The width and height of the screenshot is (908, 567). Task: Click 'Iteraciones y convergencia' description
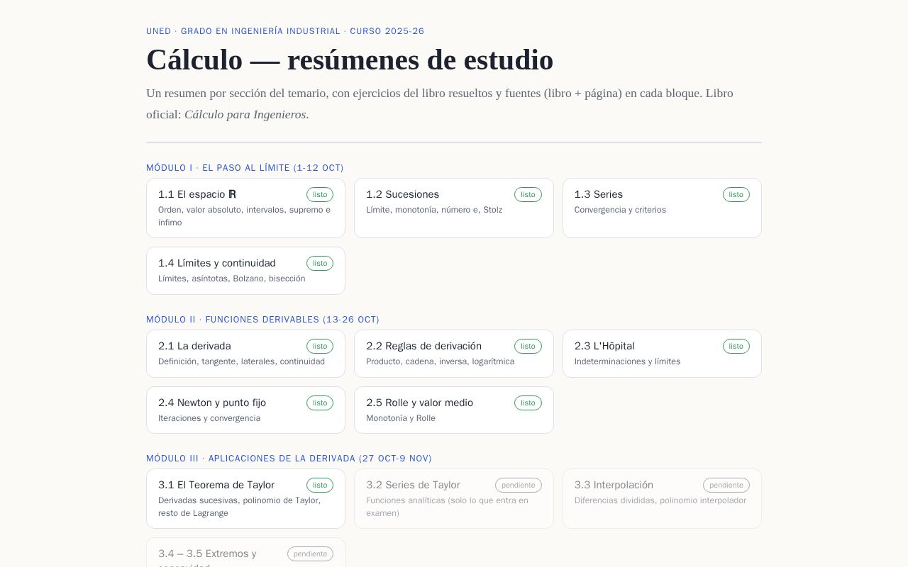pos(209,418)
